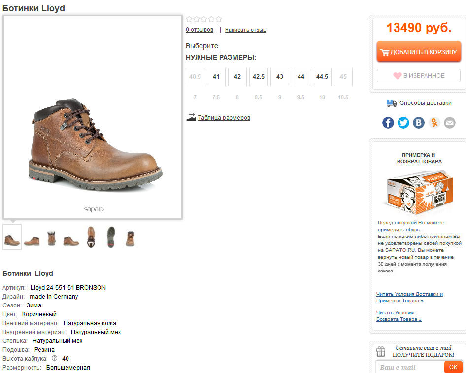Open 'Способы доставки' delivery methods
466x373 pixels.
pos(425,103)
